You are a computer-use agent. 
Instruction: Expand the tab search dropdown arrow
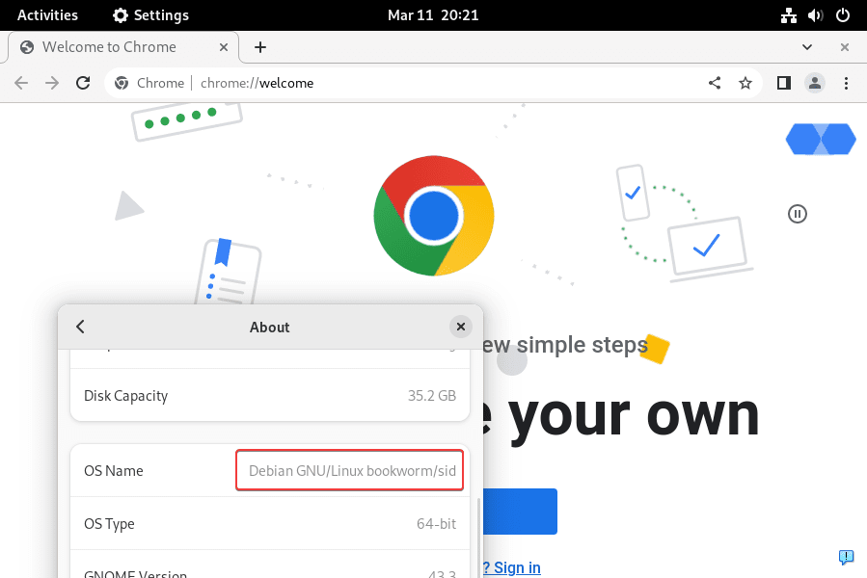click(x=807, y=47)
